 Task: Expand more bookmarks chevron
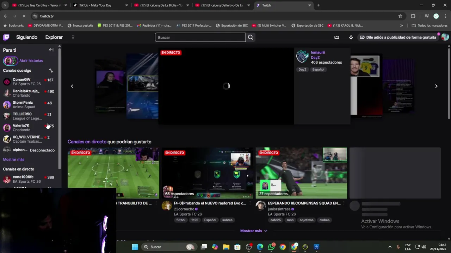click(401, 26)
